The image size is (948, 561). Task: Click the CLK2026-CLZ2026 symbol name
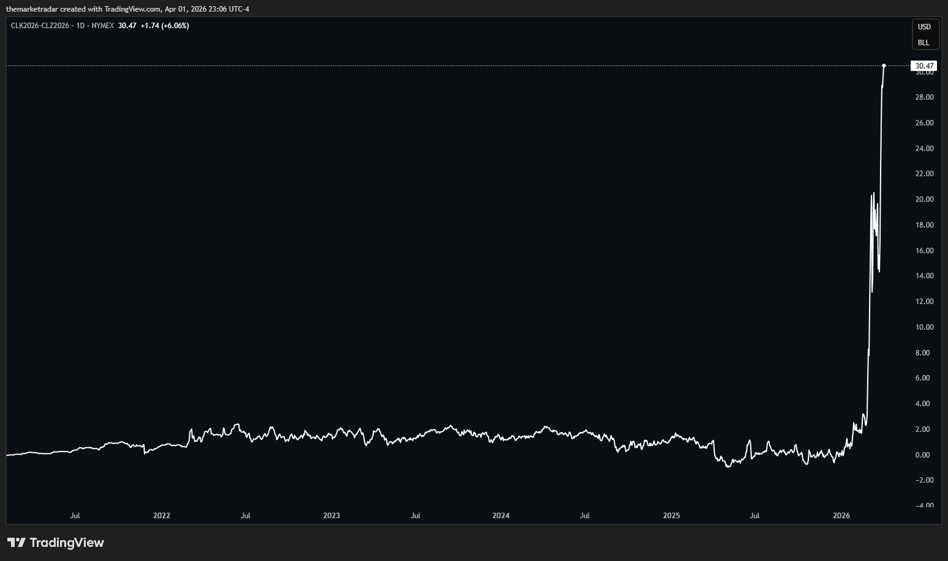[x=40, y=26]
